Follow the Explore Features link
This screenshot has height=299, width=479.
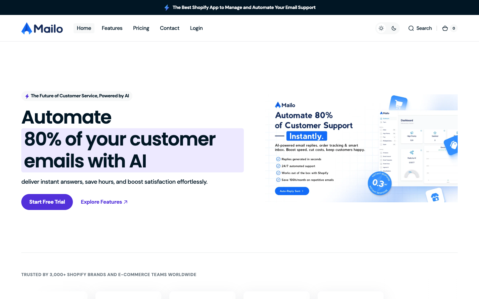104,202
